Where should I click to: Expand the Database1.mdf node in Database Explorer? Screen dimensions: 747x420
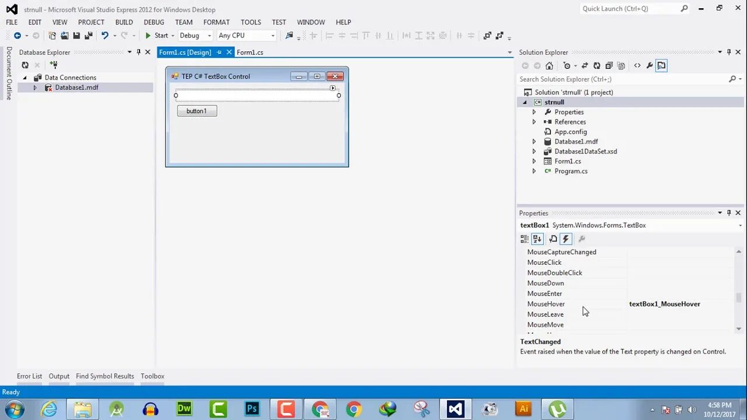pyautogui.click(x=34, y=87)
